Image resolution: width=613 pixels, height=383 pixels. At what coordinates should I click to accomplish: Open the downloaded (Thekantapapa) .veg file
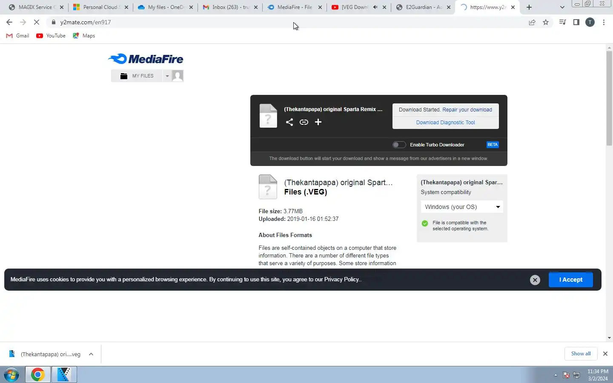[45, 354]
